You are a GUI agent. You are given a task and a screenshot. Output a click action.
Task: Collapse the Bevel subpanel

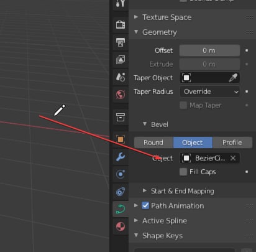[x=145, y=124]
